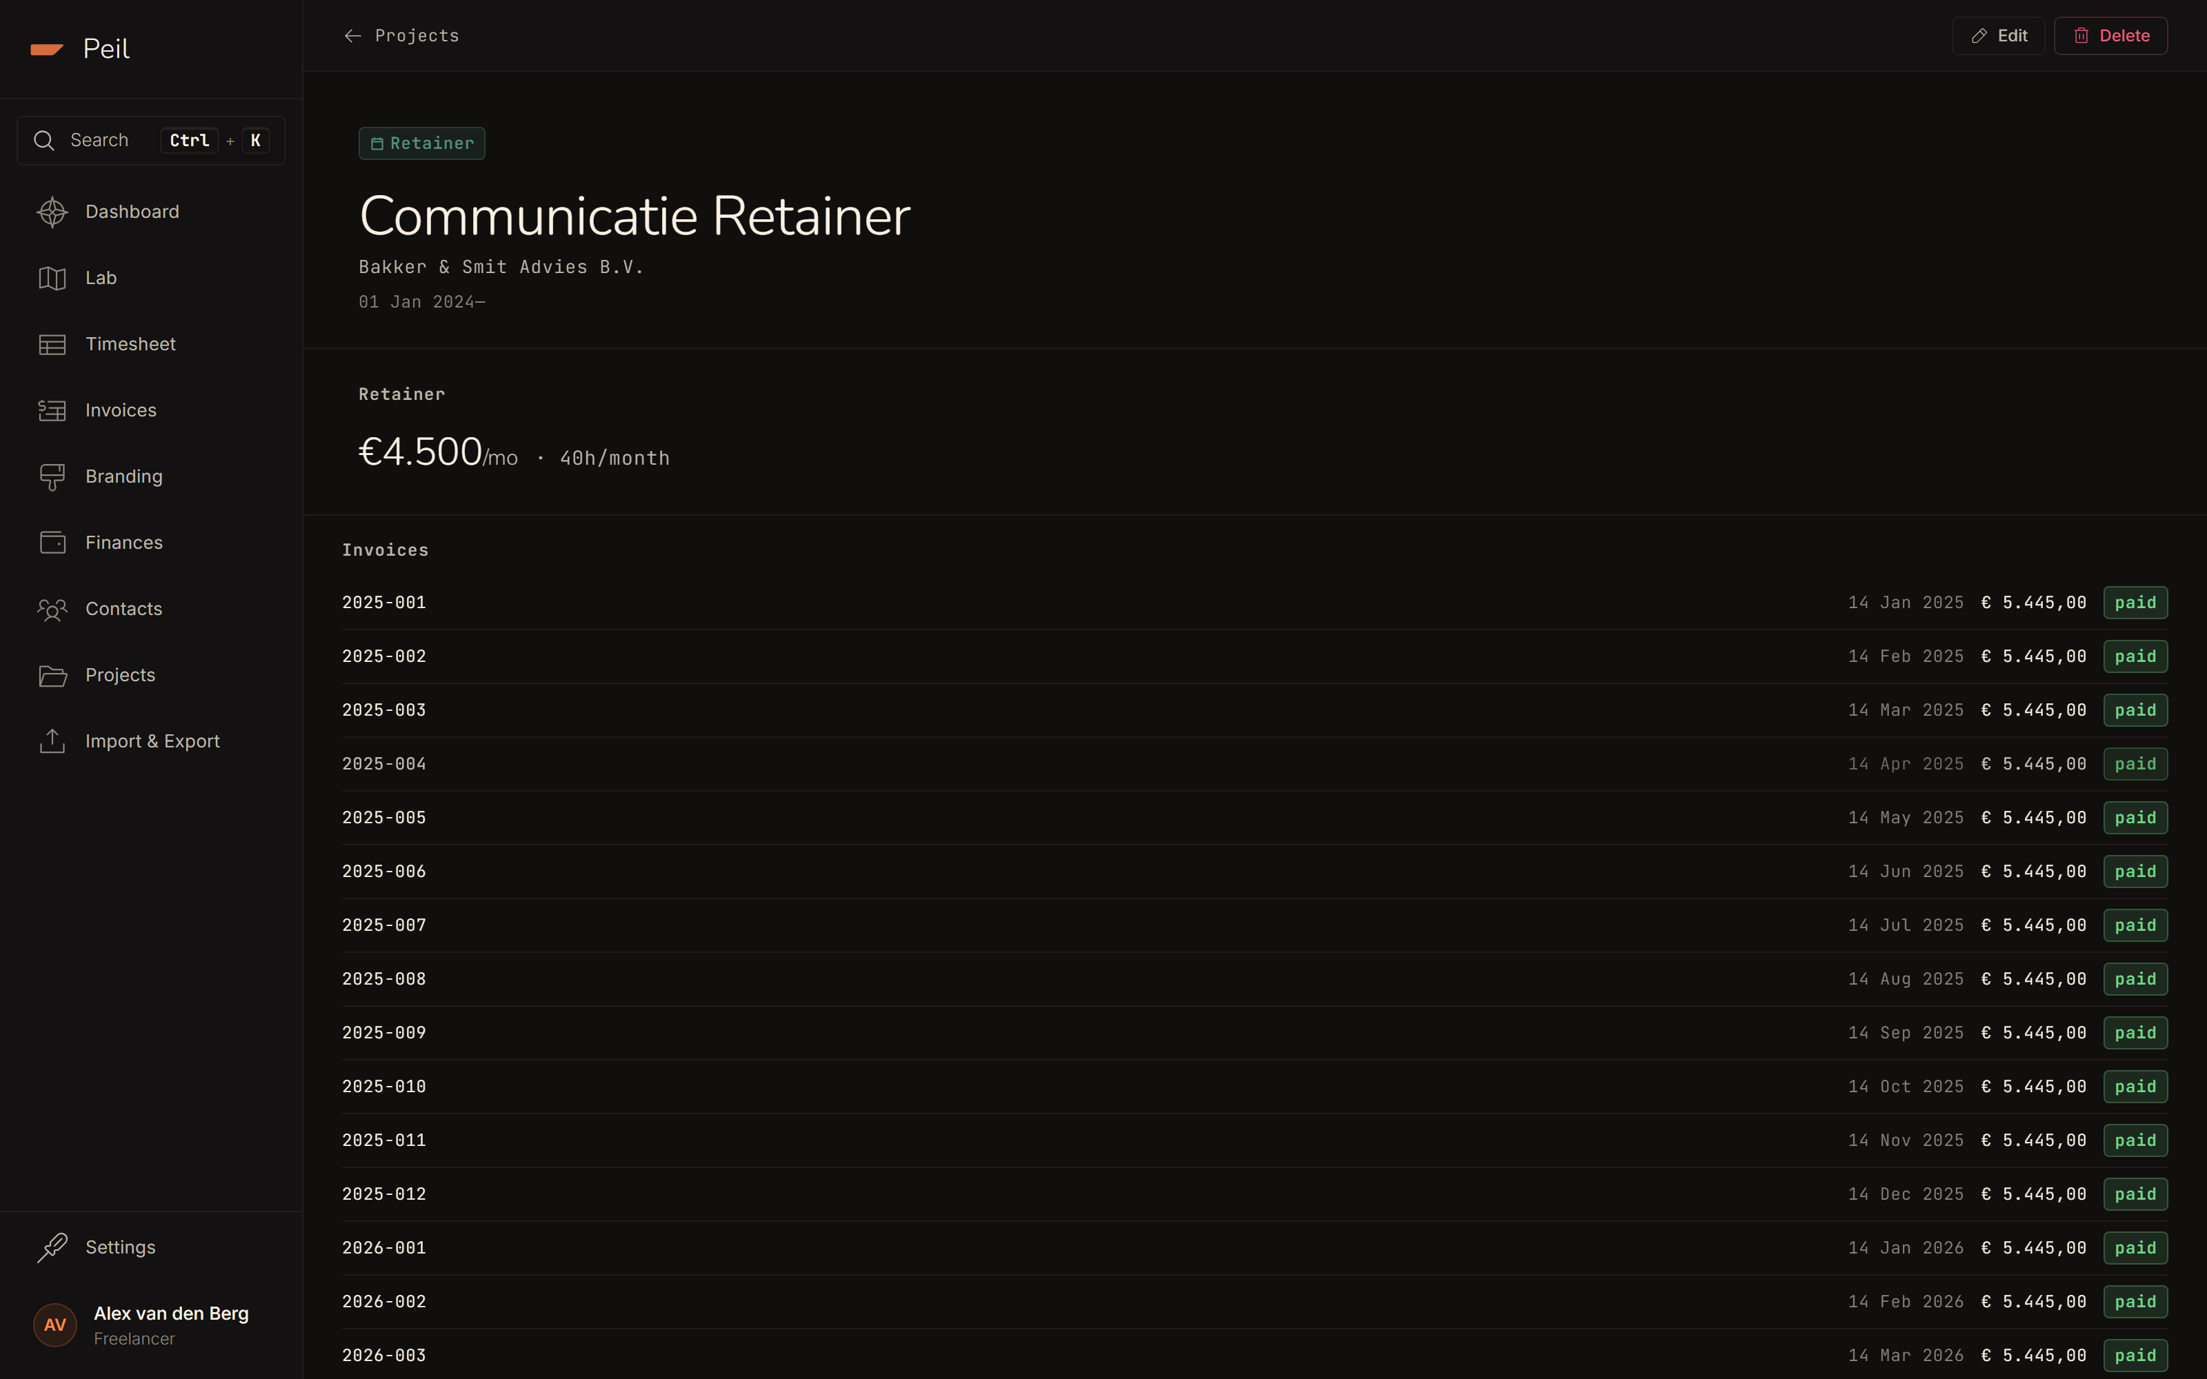
Task: Click the 14 Jun 2025 invoice date
Action: (x=1905, y=872)
